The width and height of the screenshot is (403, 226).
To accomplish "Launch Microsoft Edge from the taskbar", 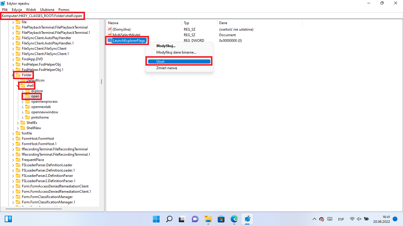I will (x=234, y=219).
